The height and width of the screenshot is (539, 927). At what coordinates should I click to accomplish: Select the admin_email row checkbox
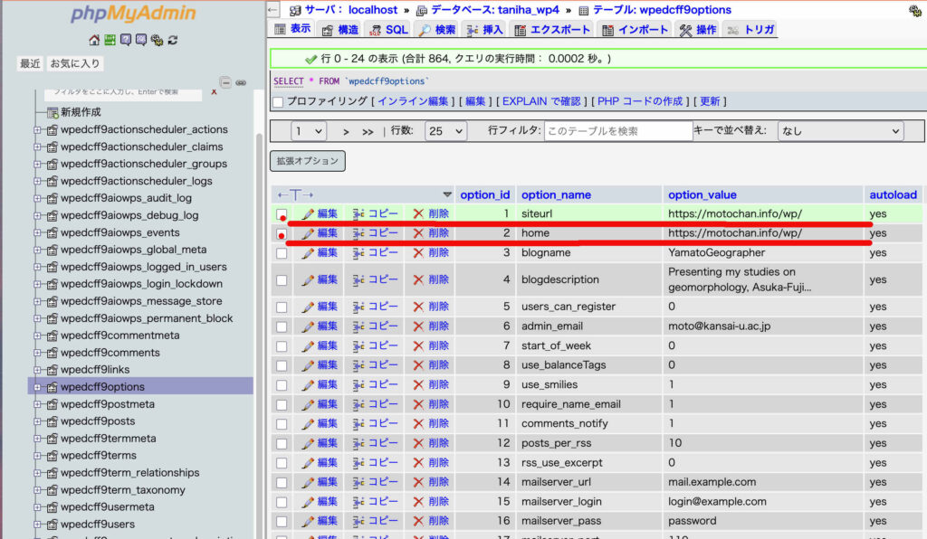click(x=282, y=326)
